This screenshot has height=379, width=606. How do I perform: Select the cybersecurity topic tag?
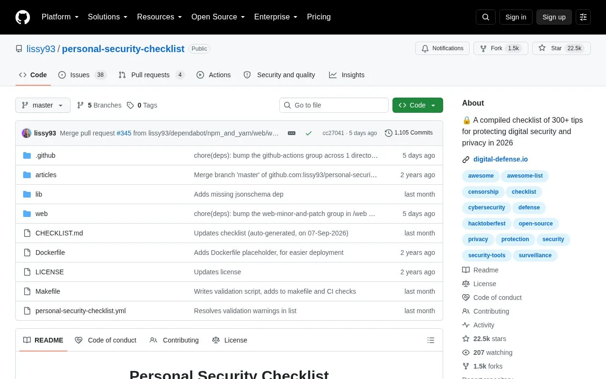coord(487,208)
